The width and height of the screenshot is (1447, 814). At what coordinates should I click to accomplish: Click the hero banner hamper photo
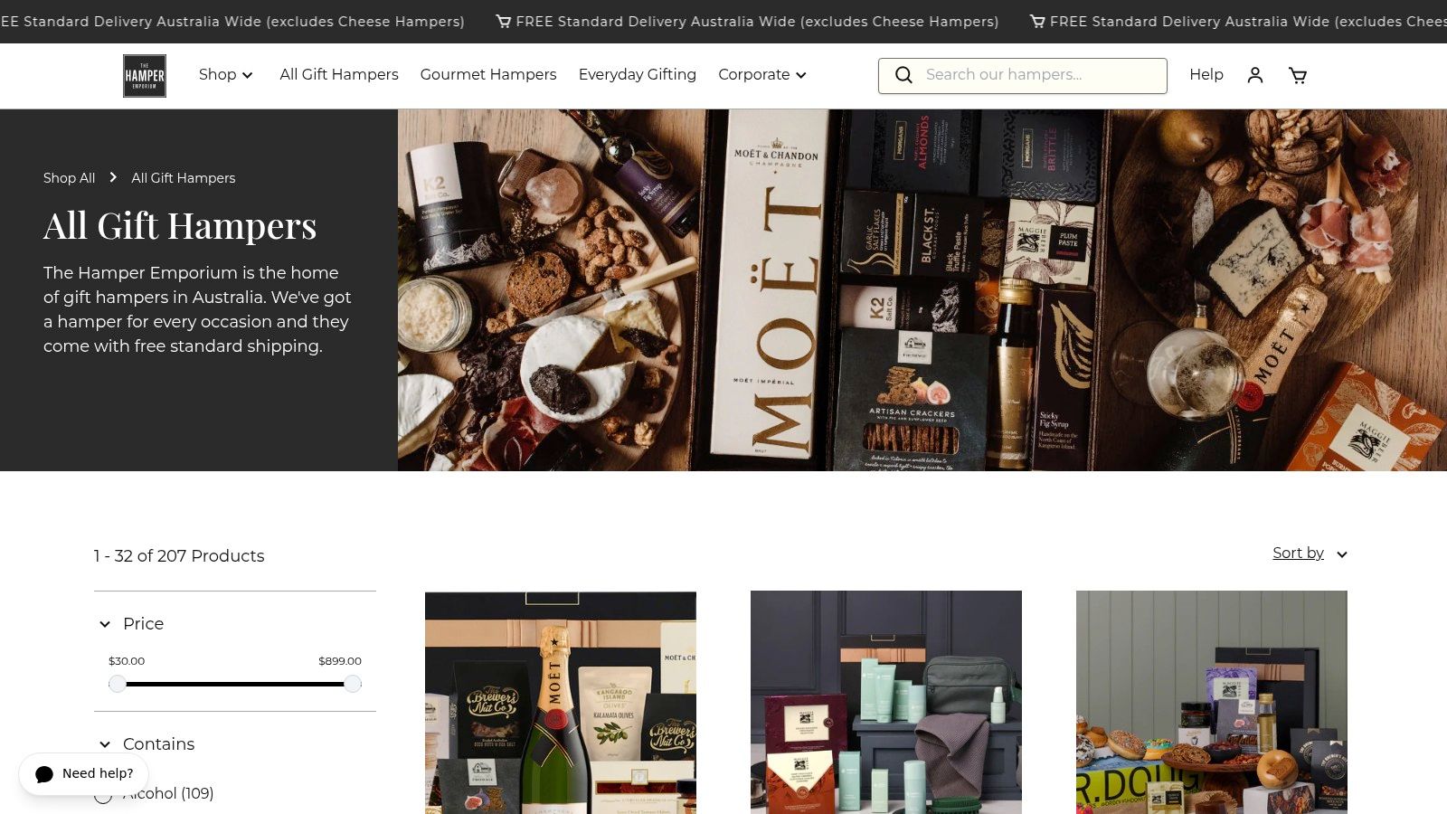[922, 290]
